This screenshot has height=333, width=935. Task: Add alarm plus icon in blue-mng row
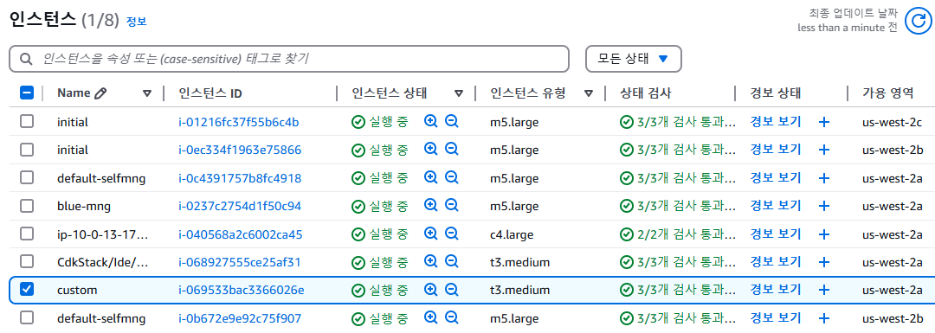tap(824, 206)
